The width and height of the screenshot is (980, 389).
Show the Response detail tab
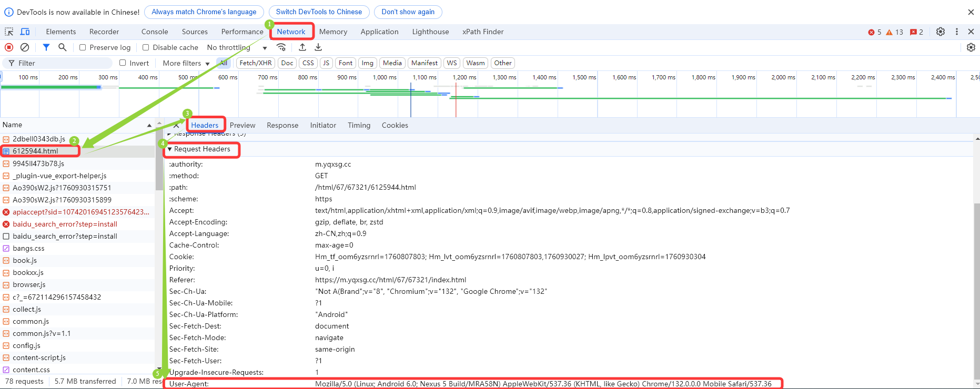point(282,125)
